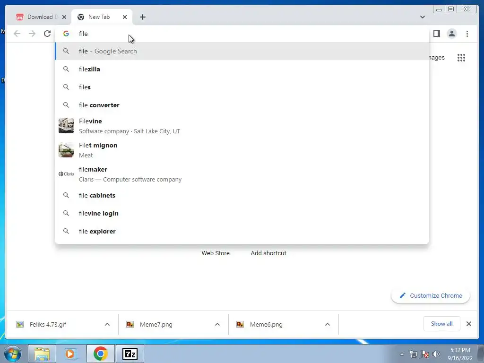This screenshot has width=484, height=363.
Task: Click the address bar showing 'file'
Action: [242, 34]
